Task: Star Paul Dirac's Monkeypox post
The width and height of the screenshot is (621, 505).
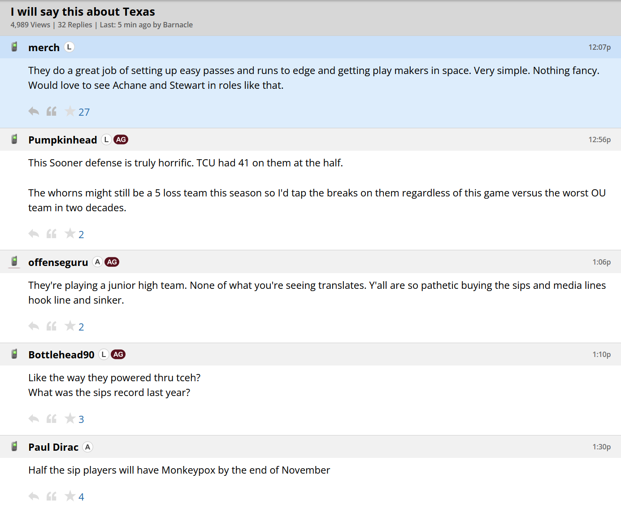Action: click(x=70, y=496)
